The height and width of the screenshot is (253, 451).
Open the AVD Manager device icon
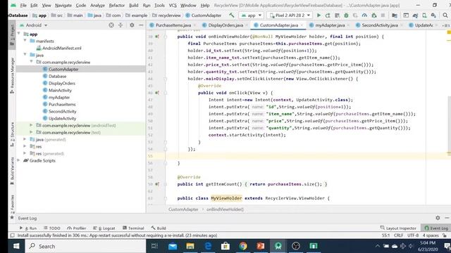424,15
